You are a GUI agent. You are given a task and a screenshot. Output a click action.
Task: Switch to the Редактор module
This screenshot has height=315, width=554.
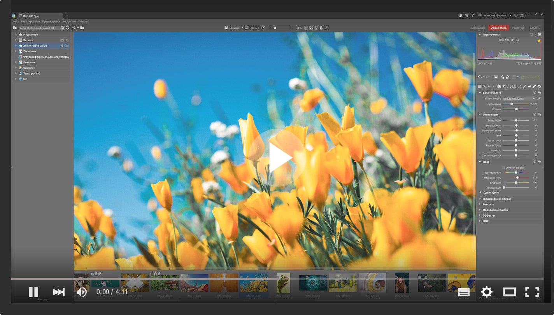(x=518, y=28)
